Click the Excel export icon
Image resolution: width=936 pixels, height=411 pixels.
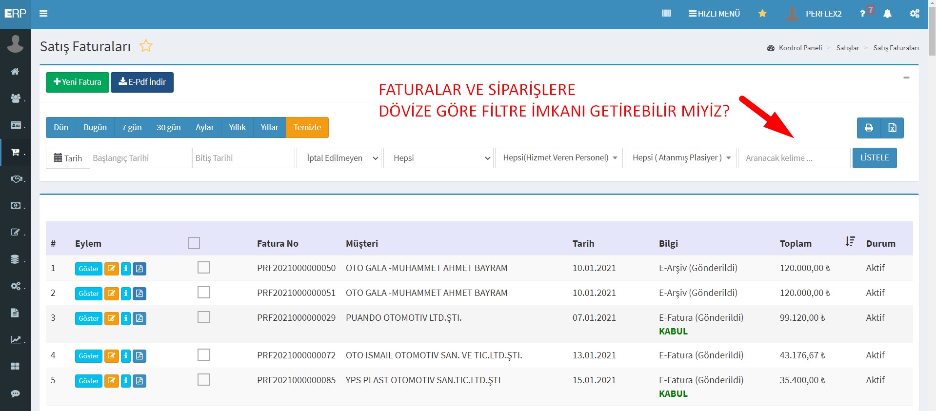(892, 128)
